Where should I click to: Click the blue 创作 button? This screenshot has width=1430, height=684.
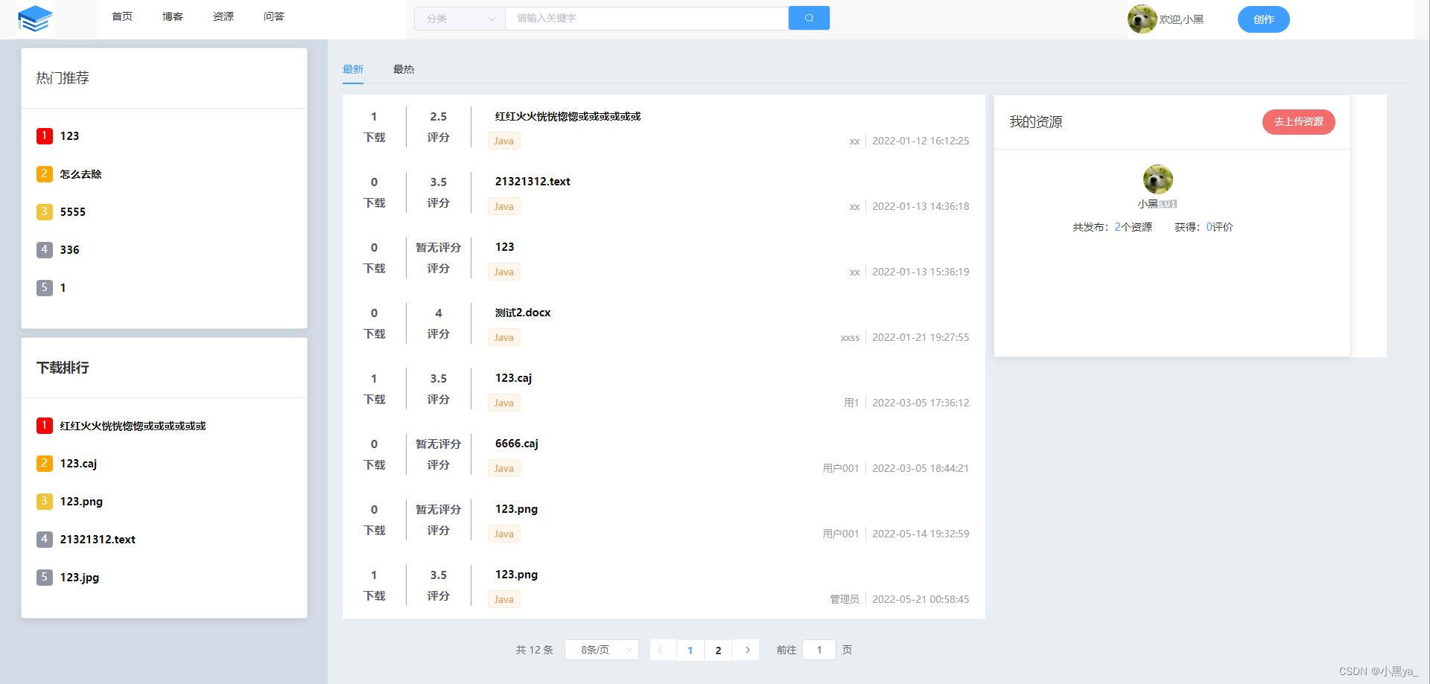point(1264,19)
